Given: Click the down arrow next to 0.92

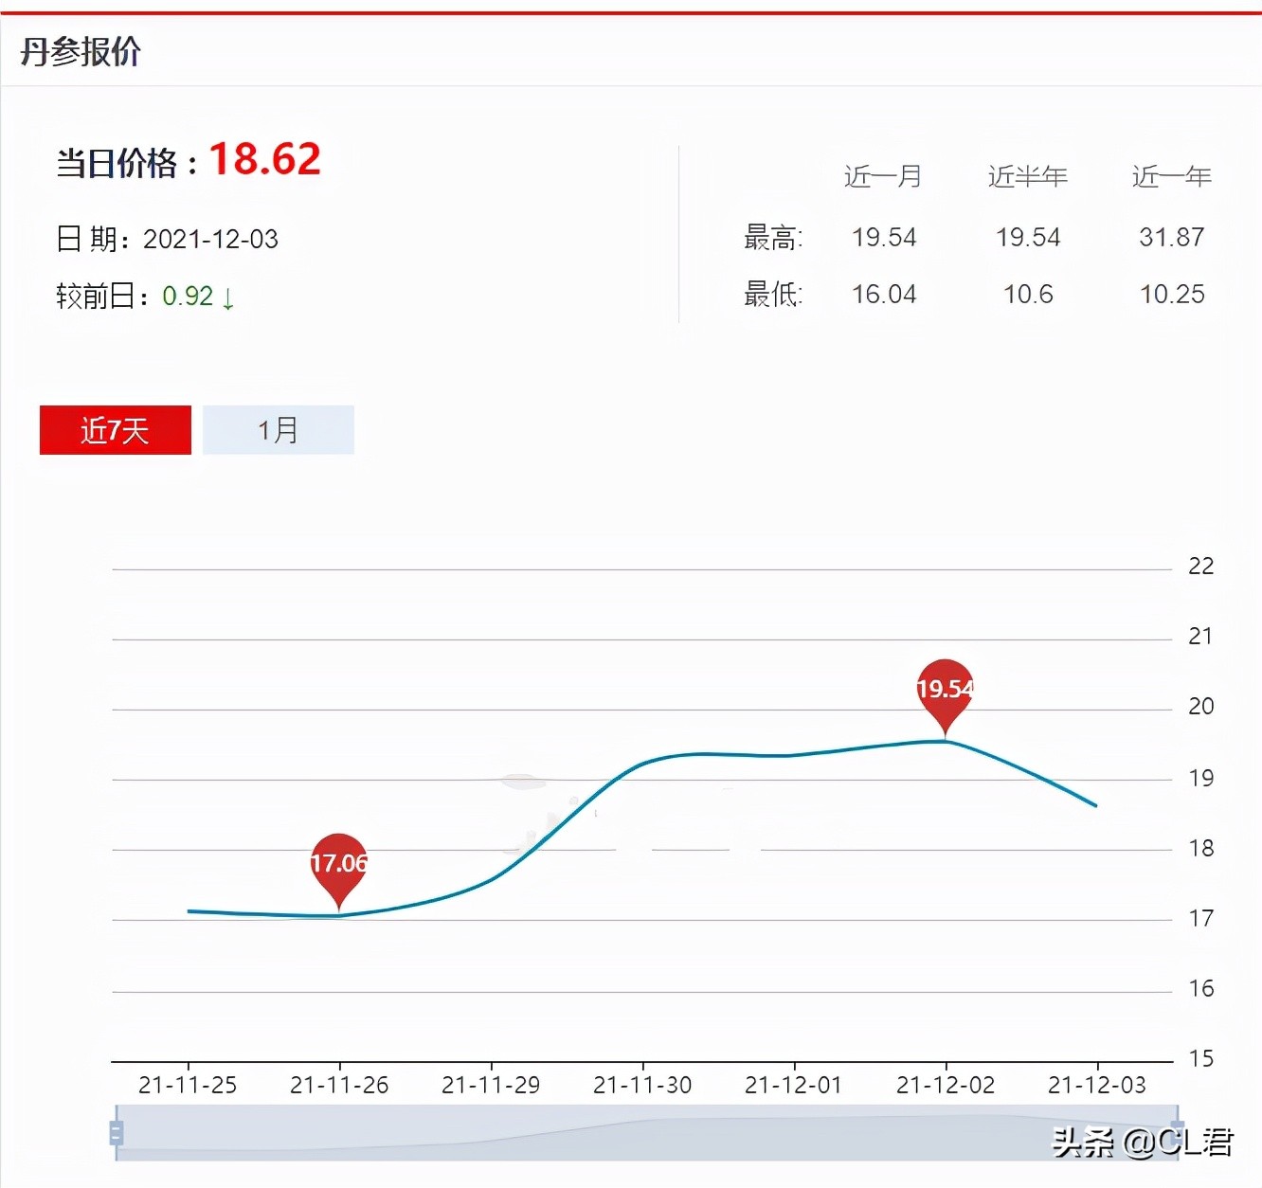Looking at the screenshot, I should coord(228,298).
